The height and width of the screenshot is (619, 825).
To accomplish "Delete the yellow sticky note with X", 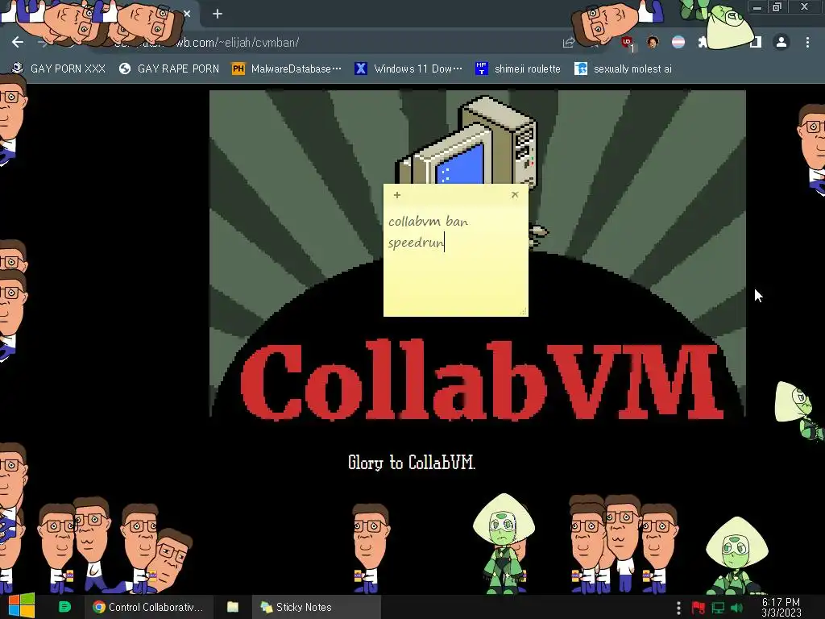I will (x=515, y=195).
